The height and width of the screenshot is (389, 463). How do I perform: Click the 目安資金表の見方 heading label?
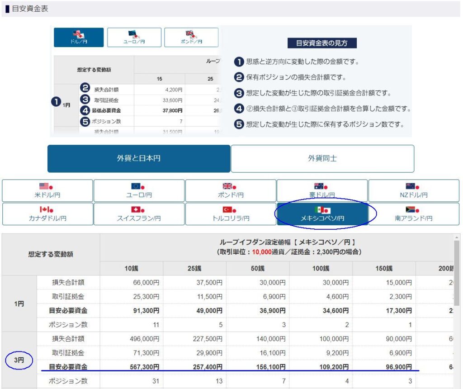(322, 43)
